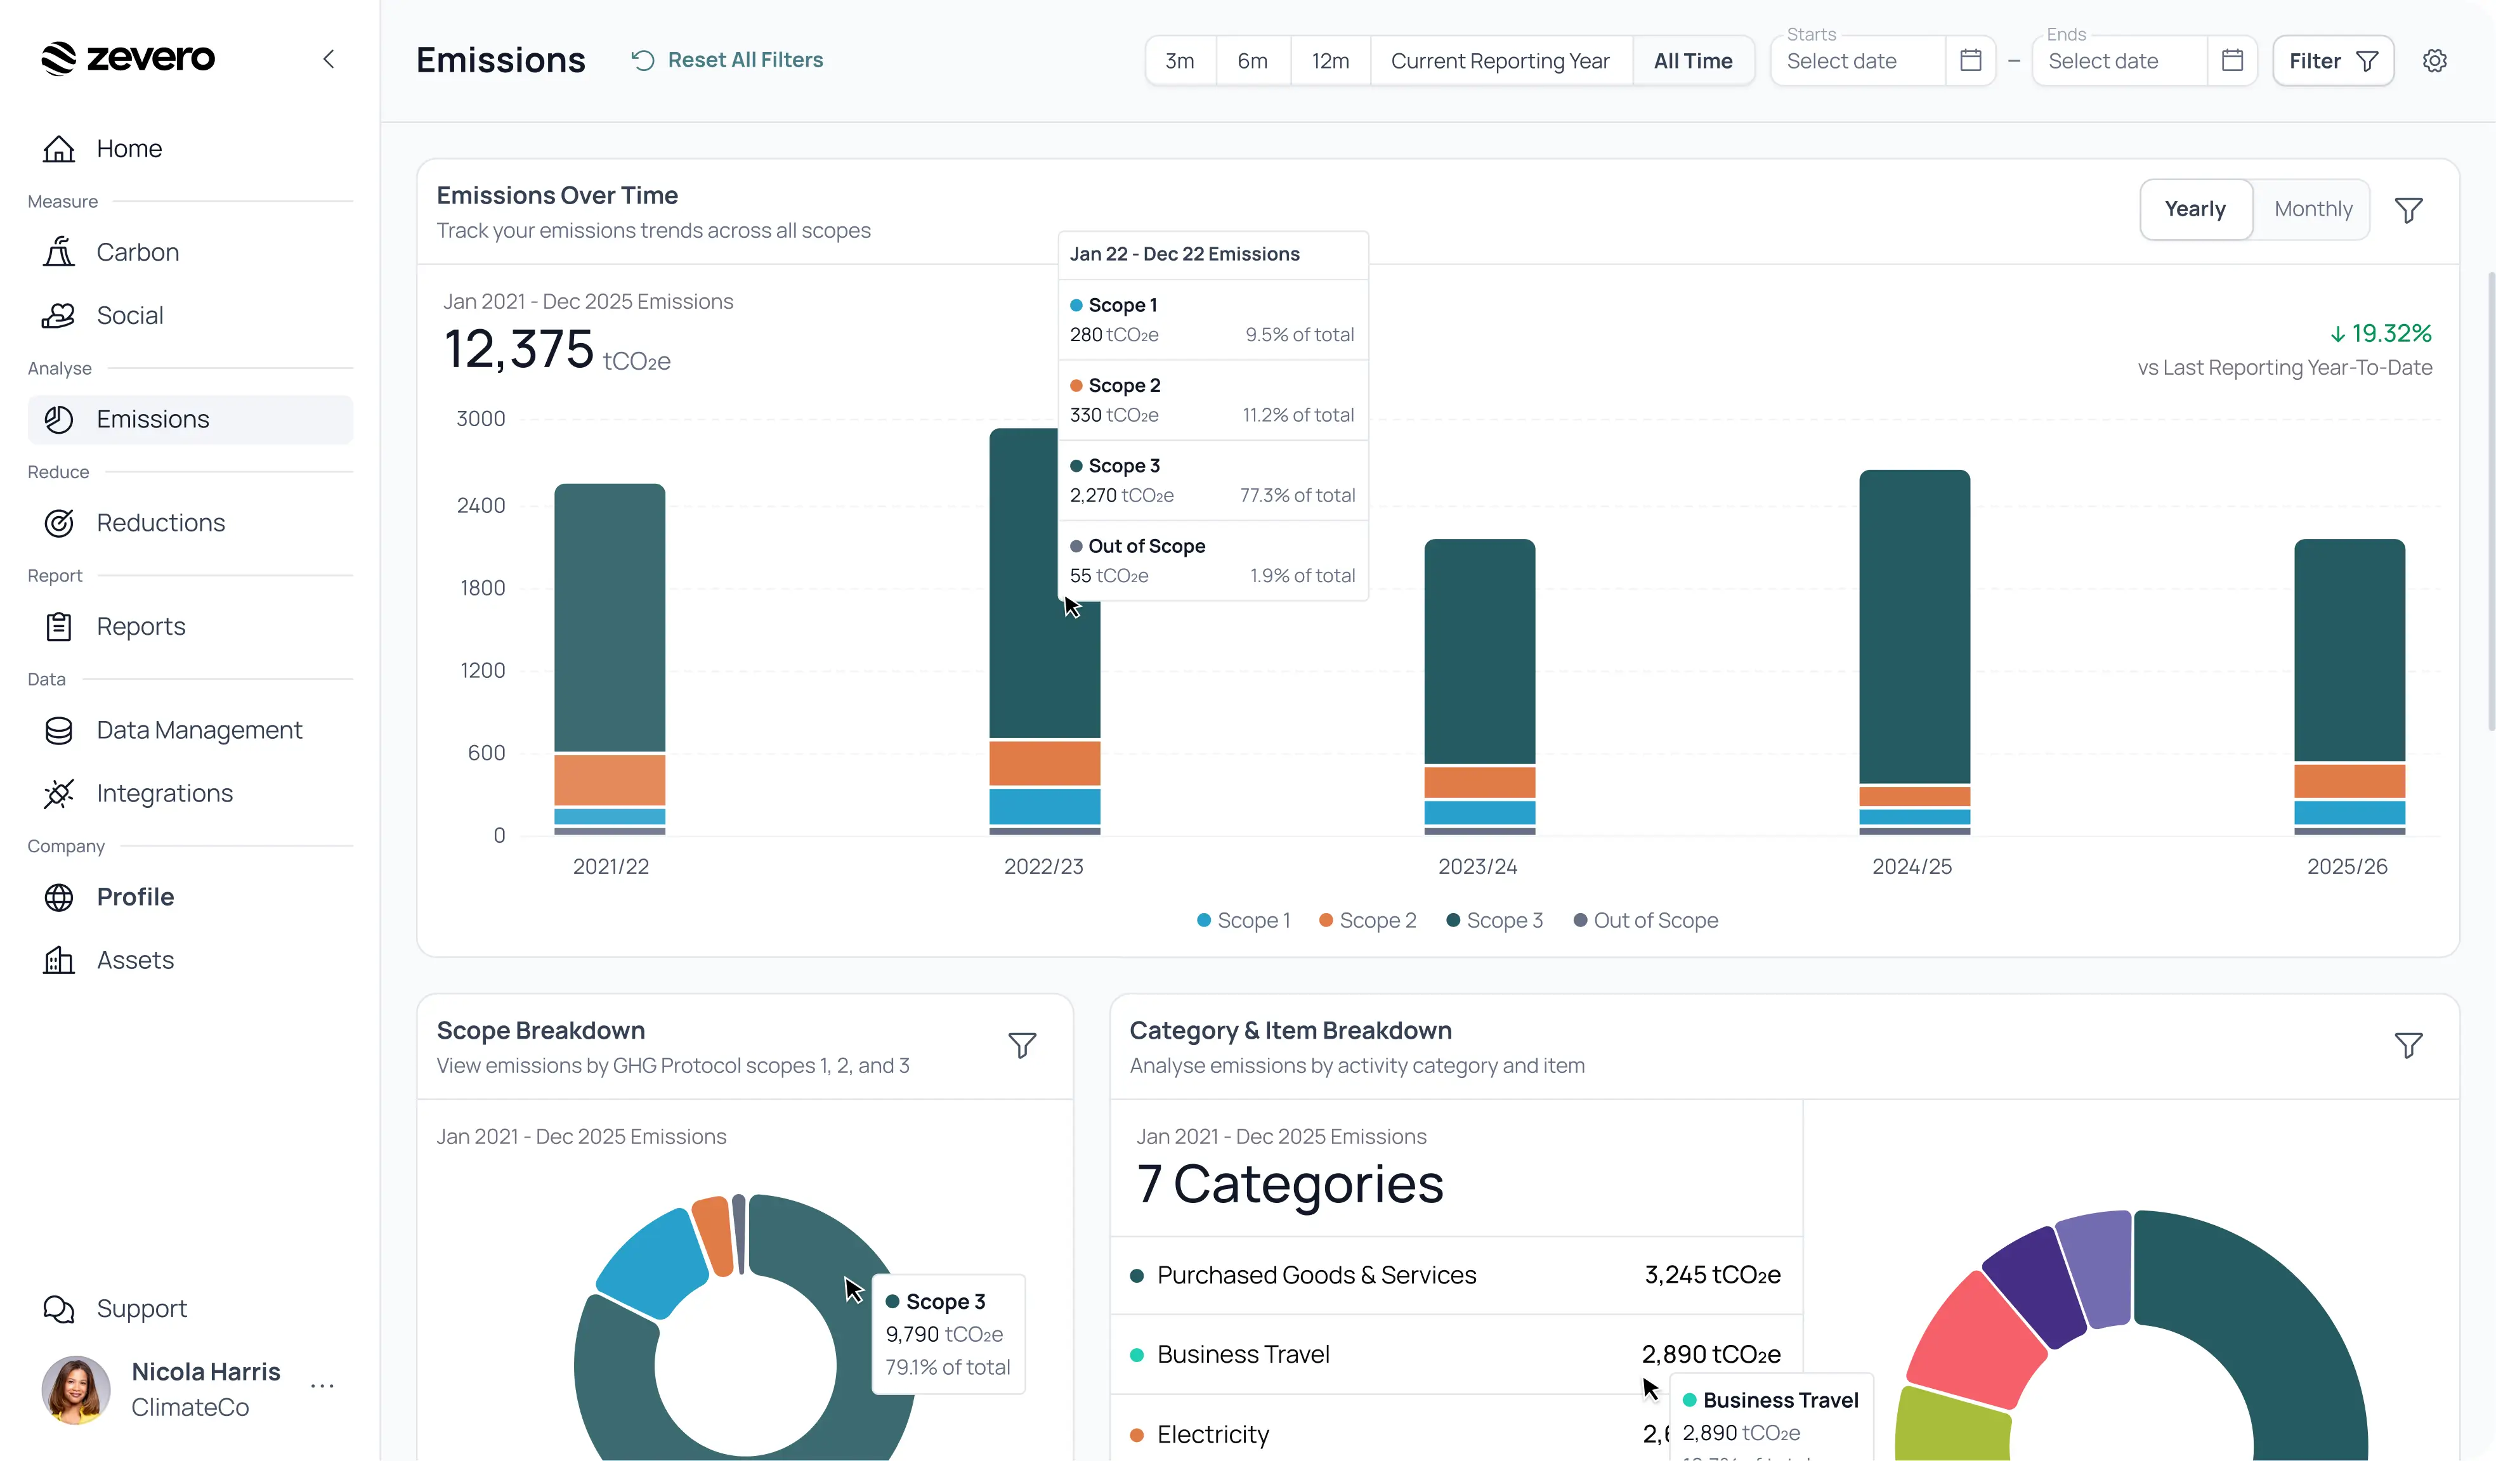
Task: Collapse the sidebar with the chevron
Action: [x=329, y=60]
